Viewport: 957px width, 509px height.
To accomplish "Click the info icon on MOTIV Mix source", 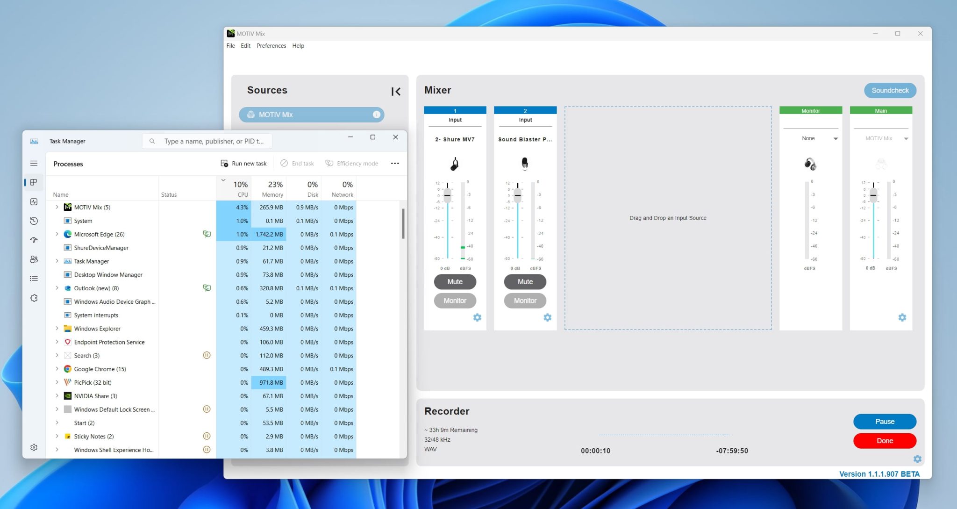I will click(377, 114).
